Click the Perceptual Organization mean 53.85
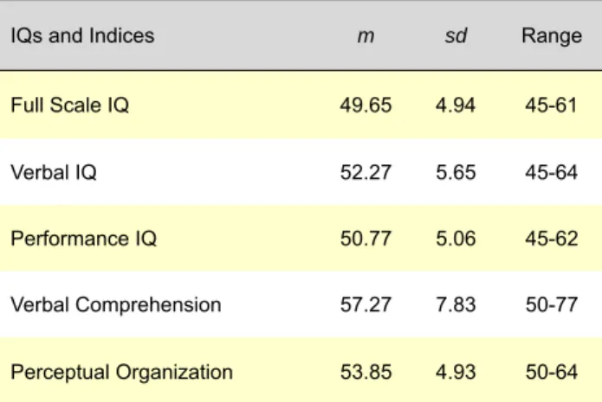Image resolution: width=602 pixels, height=402 pixels. [x=366, y=372]
